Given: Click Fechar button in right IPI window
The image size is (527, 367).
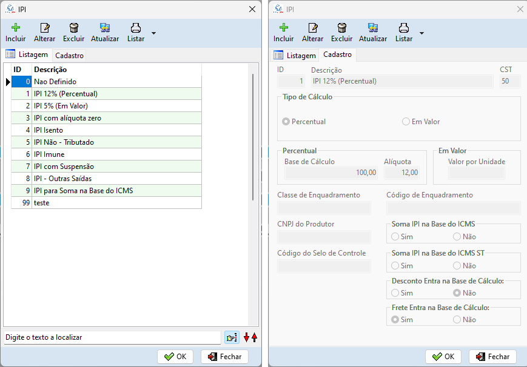Looking at the screenshot, I should (x=492, y=357).
